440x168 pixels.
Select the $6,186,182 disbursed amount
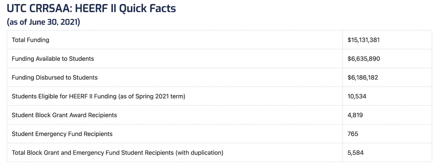click(x=363, y=77)
